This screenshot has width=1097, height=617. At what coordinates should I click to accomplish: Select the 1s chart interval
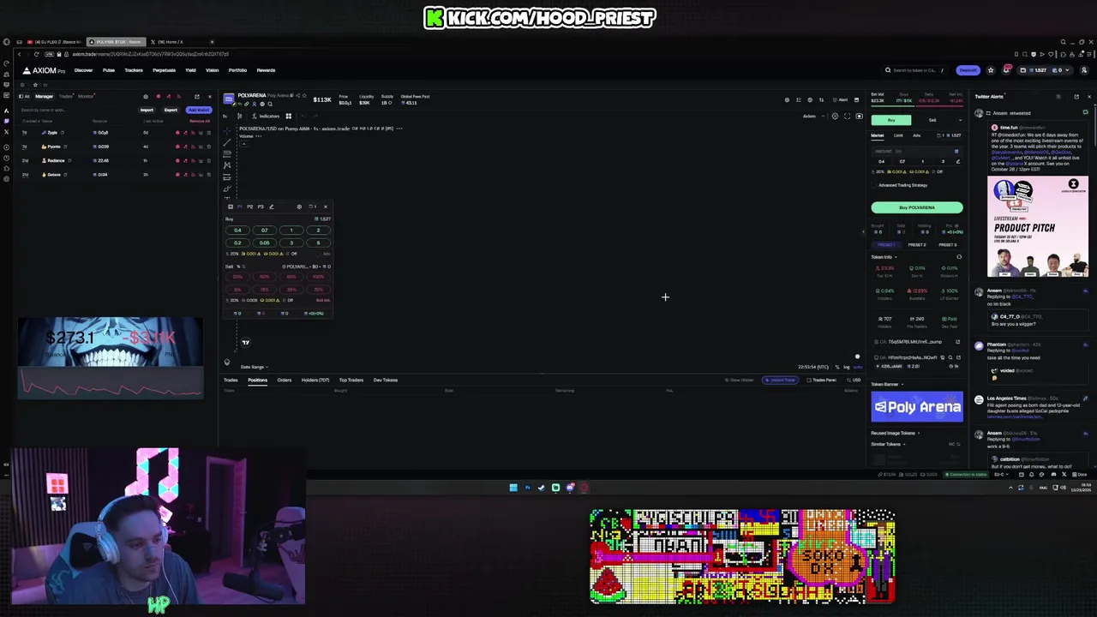click(x=225, y=116)
